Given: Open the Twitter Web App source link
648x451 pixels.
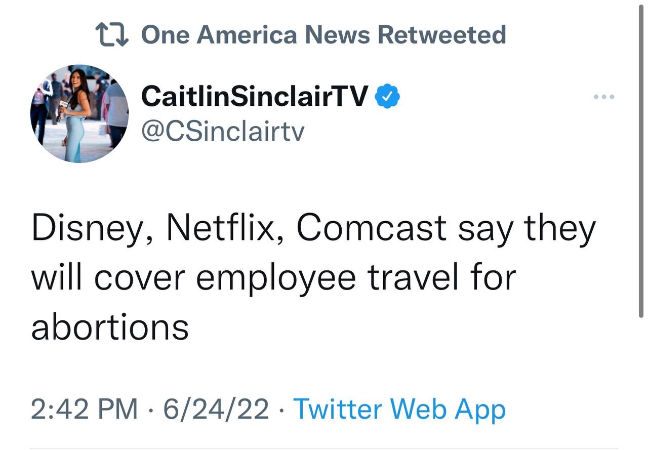Looking at the screenshot, I should coord(399,409).
